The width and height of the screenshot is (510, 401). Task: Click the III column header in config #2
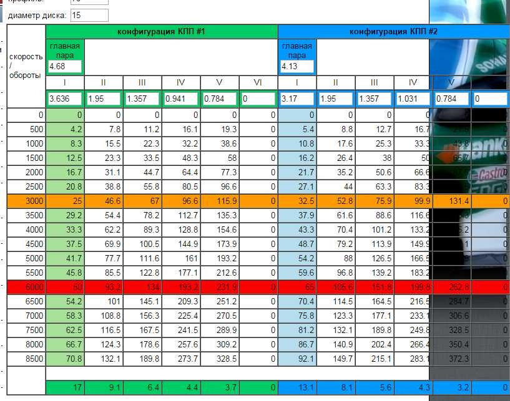coord(375,82)
